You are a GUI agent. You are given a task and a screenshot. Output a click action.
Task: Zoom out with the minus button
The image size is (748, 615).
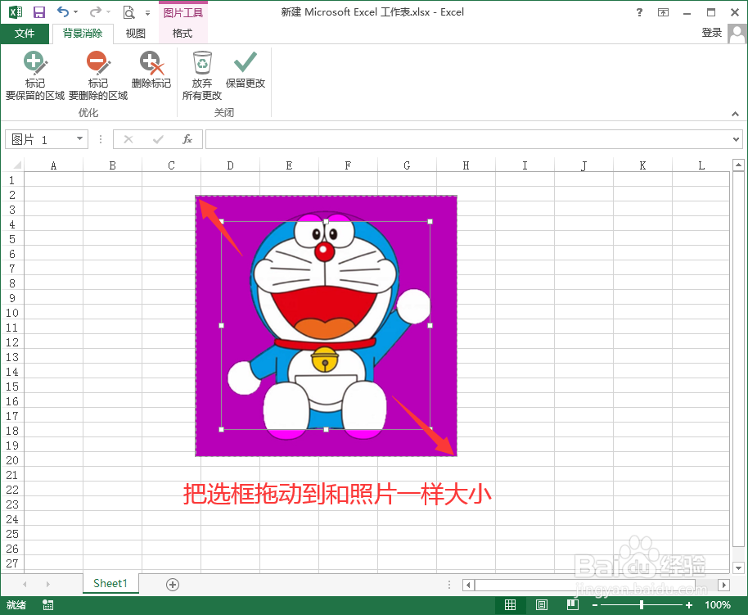click(595, 605)
